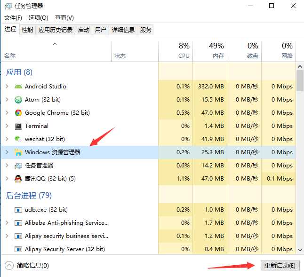
Task: Expand the Windows 资源管理器 row
Action: click(x=7, y=152)
